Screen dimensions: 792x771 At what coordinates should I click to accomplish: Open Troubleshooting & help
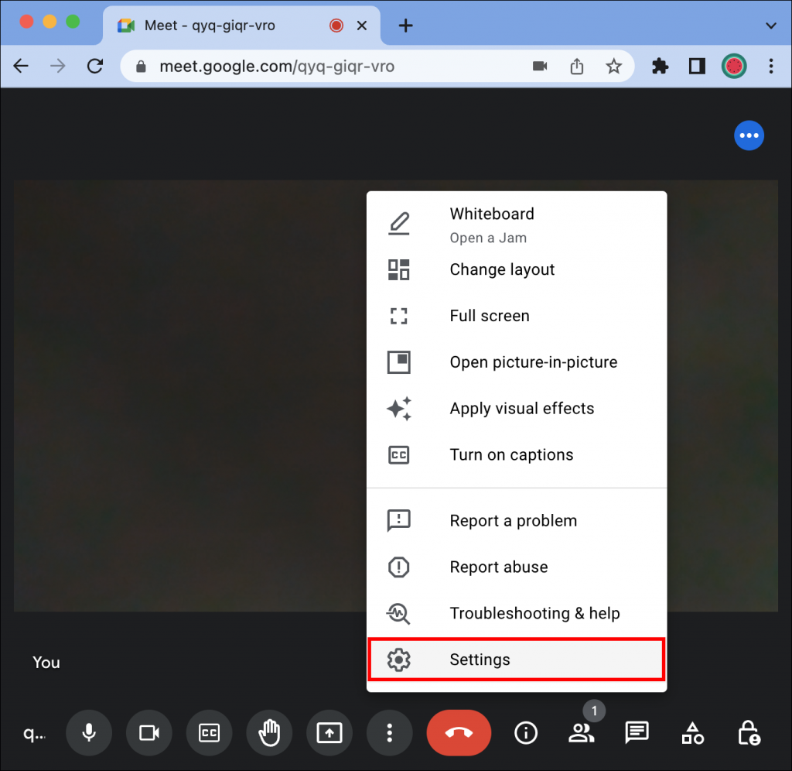click(534, 613)
